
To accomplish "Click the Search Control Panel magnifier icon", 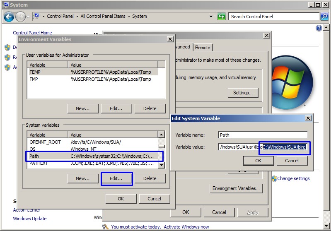I will coord(324,17).
